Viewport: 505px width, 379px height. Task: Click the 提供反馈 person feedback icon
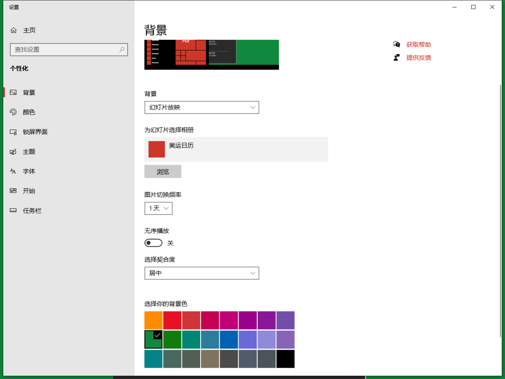coord(397,57)
